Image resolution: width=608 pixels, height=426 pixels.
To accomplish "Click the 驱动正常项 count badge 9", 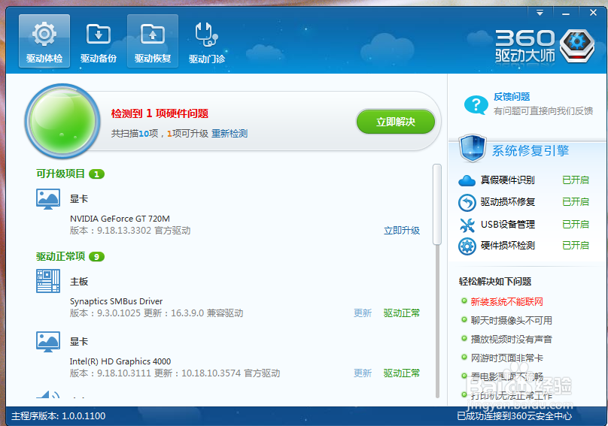I will [x=96, y=257].
